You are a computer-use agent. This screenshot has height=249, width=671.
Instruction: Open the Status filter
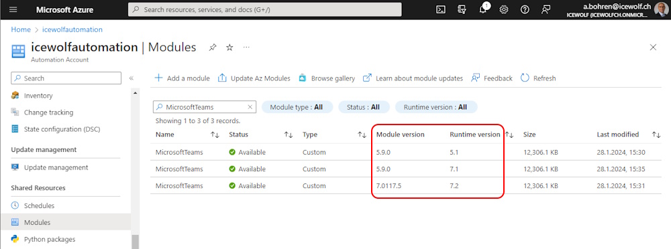pos(364,107)
